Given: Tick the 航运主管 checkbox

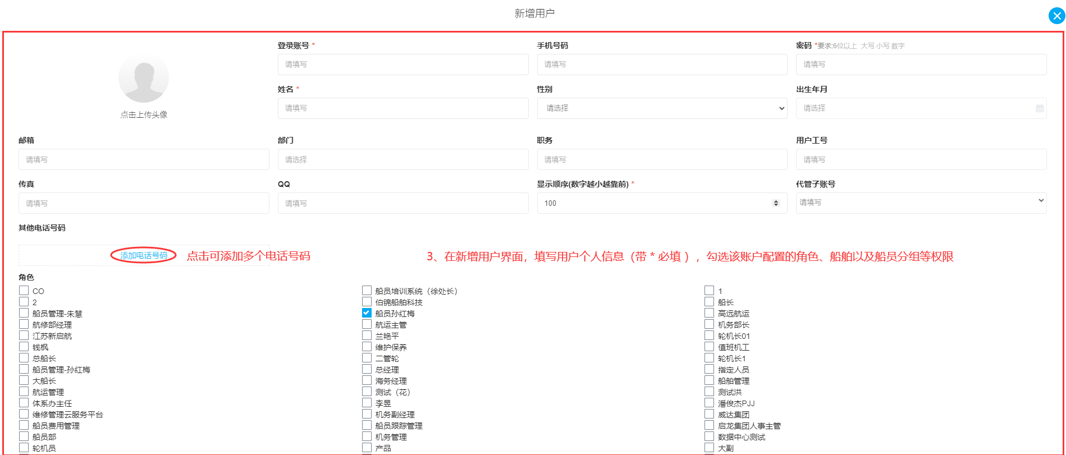Looking at the screenshot, I should point(367,324).
